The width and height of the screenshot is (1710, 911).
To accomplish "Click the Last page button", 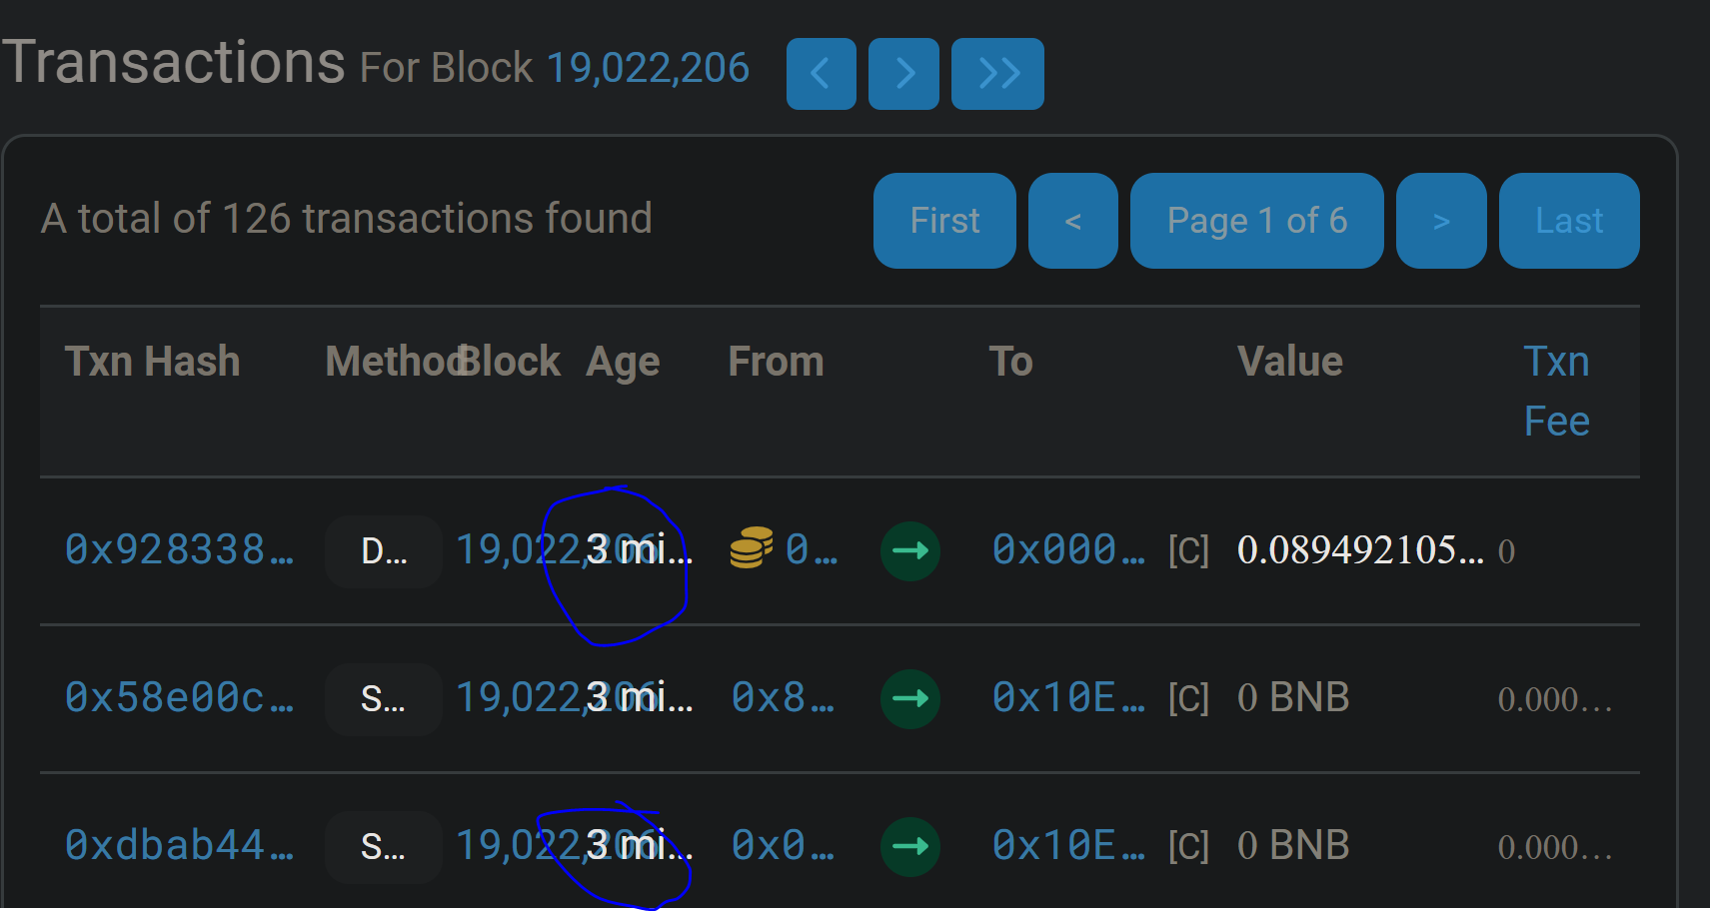I will point(1568,221).
